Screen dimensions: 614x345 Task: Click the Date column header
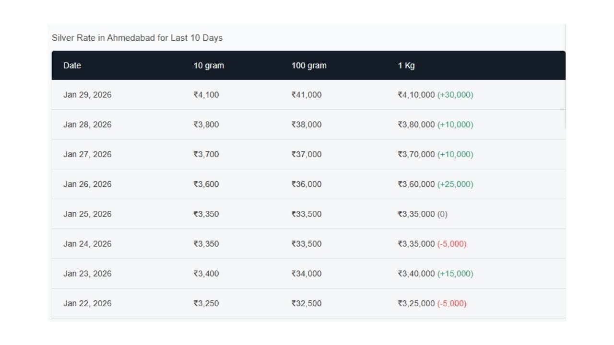[x=72, y=66]
